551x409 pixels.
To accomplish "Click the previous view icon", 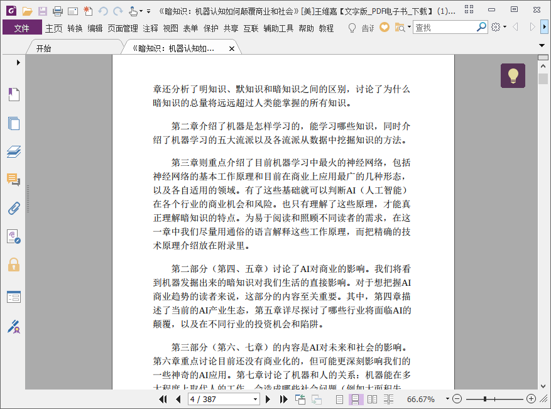I will pos(300,399).
